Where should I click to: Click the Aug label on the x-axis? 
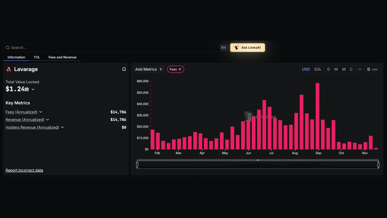tap(295, 153)
